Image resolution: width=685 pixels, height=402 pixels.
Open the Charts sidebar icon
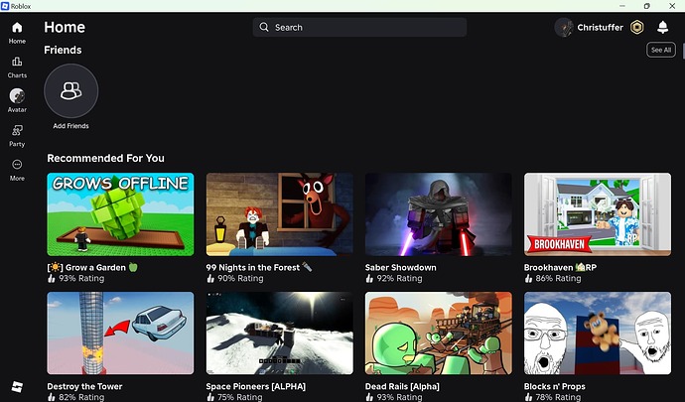(17, 62)
